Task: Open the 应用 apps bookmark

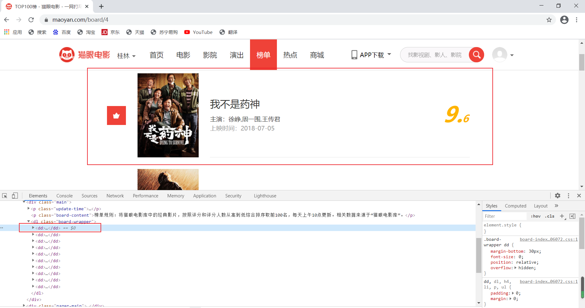Action: (13, 32)
